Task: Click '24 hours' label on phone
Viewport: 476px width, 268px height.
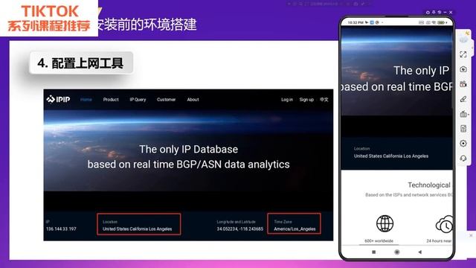Action: coord(439,240)
